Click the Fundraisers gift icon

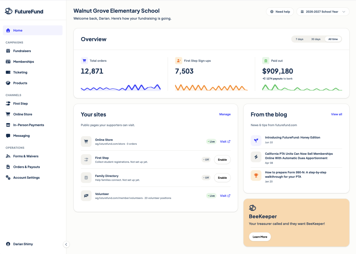click(x=8, y=51)
